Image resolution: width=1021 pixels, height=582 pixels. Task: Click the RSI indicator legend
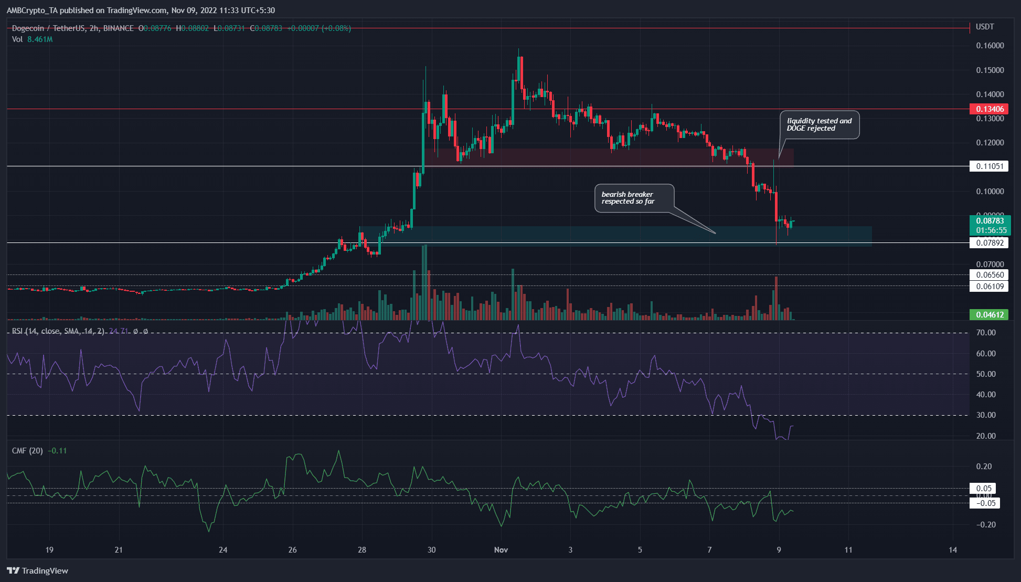point(79,331)
